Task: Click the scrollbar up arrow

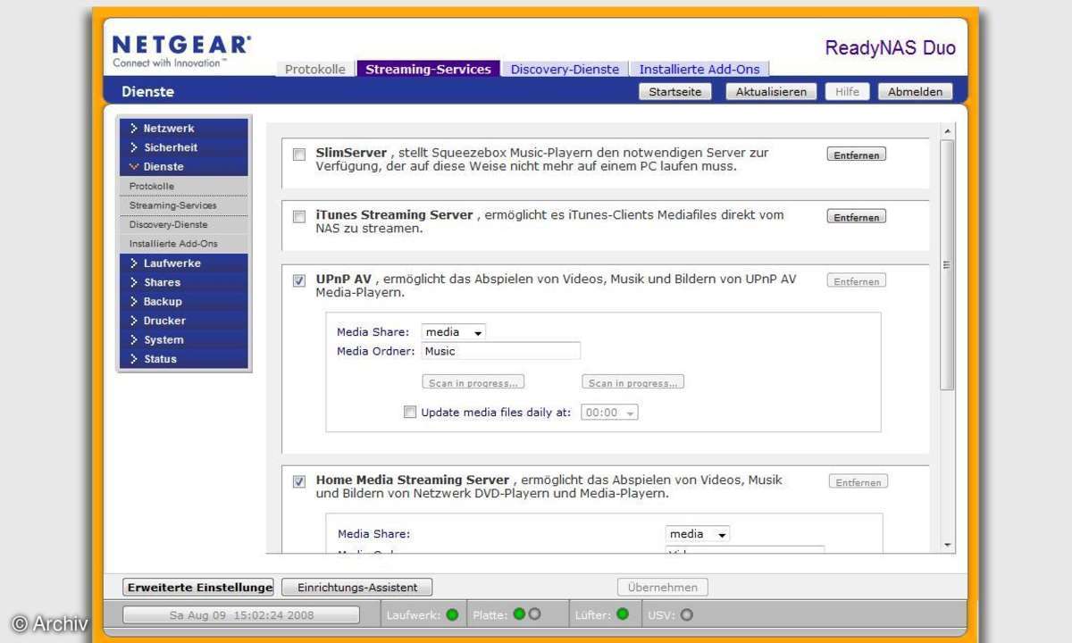Action: tap(948, 132)
